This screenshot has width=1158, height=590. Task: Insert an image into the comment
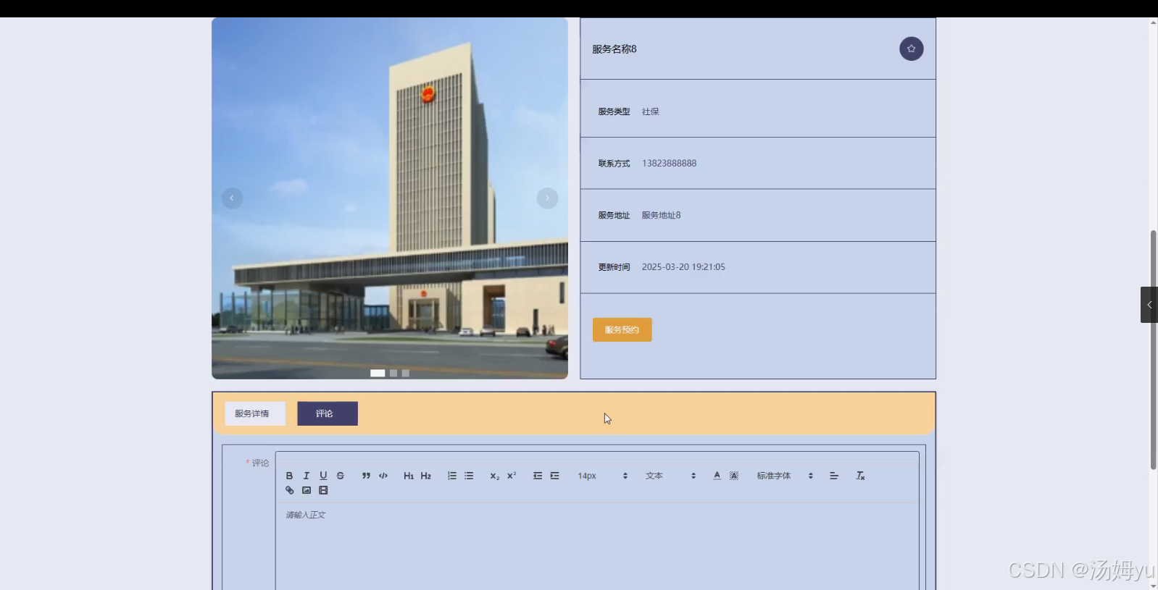pos(307,490)
